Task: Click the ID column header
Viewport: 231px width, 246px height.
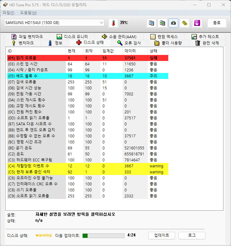Action: click(x=36, y=51)
